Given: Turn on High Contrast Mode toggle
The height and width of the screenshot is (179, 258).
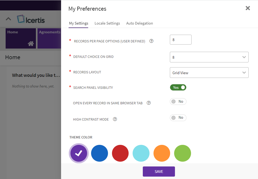Looking at the screenshot, I should tap(178, 118).
